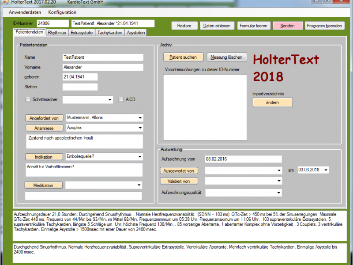Click the Angefordert von button
The width and height of the screenshot is (353, 265).
tap(44, 118)
